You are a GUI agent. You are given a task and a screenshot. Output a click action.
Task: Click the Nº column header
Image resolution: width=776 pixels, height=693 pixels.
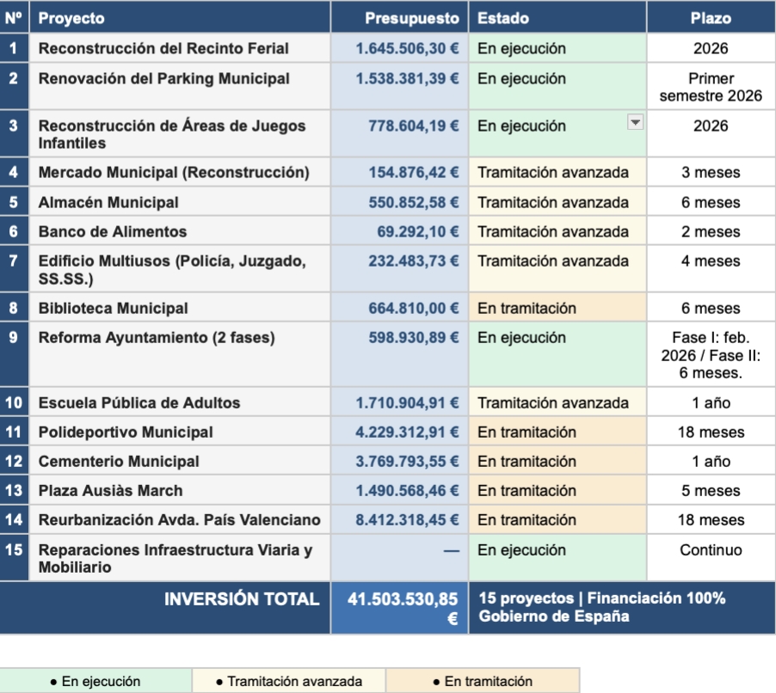pos(15,14)
